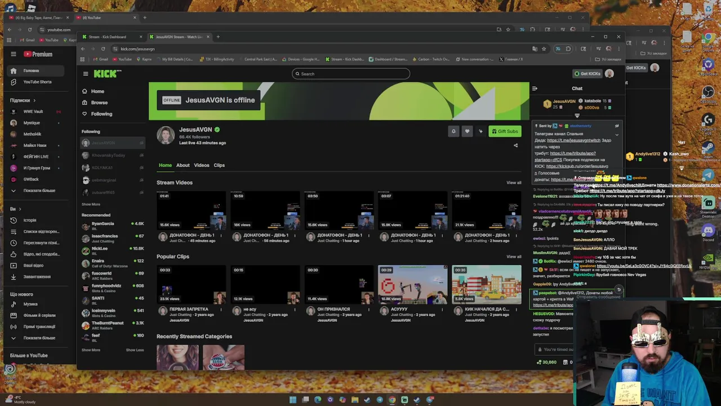Switch to the Clips tab
The width and height of the screenshot is (721, 406).
pos(219,165)
